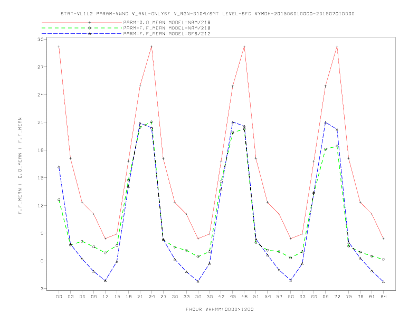Click the chart title starting with STAT=VL1L2
Image resolution: width=418 pixels, height=323 pixels.
click(207, 14)
